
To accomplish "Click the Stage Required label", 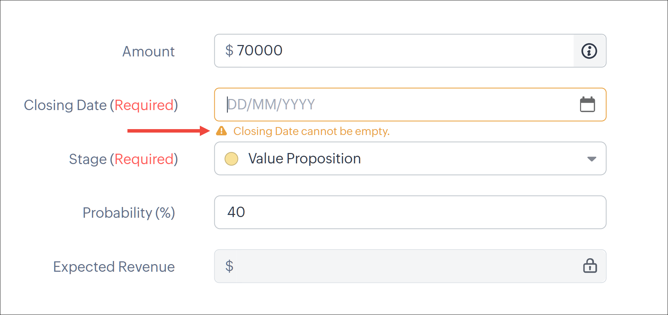I will 123,159.
